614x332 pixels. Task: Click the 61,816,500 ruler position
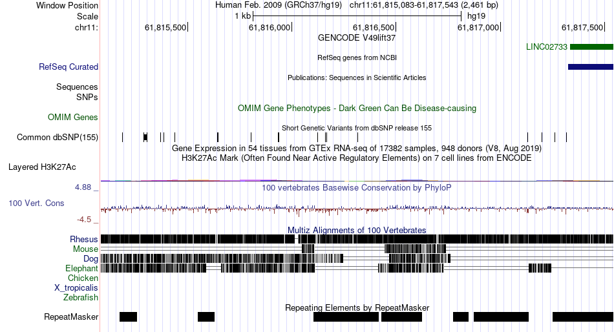tap(374, 27)
